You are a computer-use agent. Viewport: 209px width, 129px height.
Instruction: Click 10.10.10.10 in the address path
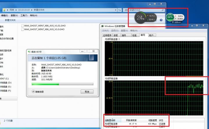[x=24, y=10]
